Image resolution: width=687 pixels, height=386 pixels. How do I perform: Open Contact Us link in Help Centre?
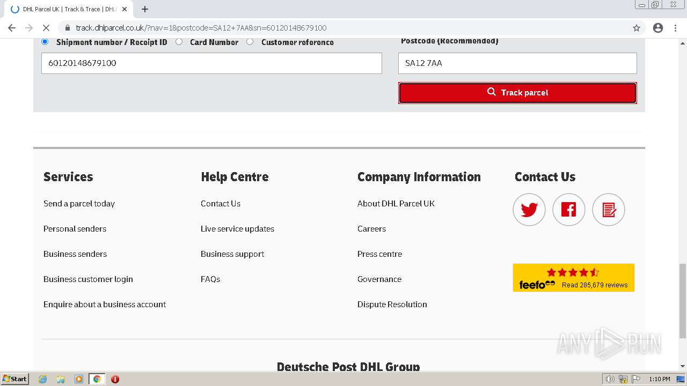(x=221, y=204)
